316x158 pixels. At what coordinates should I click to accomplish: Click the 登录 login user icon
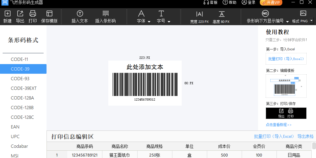(x=244, y=2)
